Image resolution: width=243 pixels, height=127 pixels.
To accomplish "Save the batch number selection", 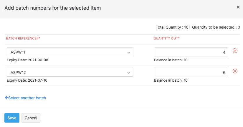I will point(12,118).
